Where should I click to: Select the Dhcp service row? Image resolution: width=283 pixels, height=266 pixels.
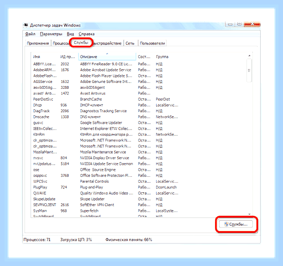106,105
